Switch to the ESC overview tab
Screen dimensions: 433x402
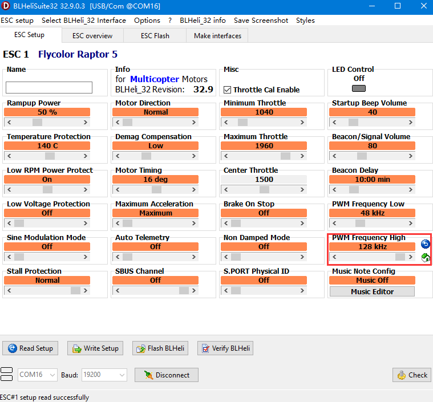point(92,35)
